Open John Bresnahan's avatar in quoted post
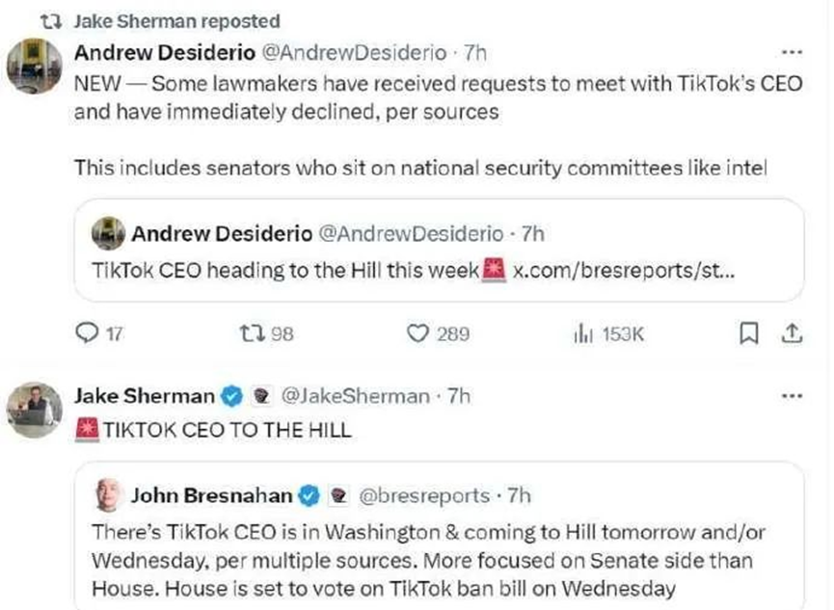 point(107,496)
